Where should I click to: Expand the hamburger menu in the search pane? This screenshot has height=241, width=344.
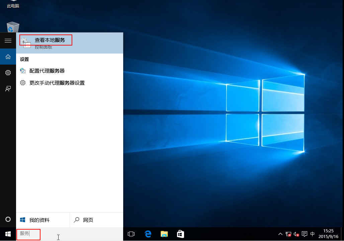point(8,41)
